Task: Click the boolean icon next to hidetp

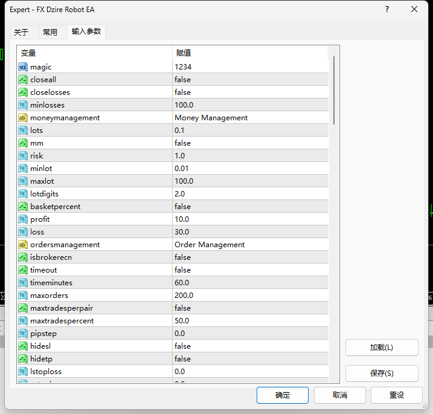Action: pos(23,359)
